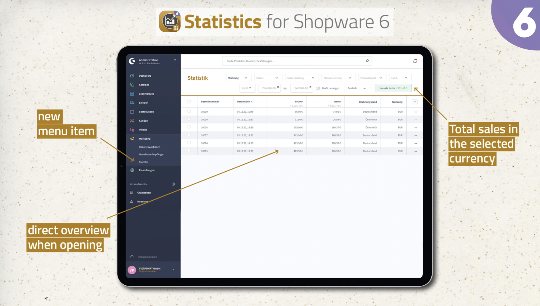The height and width of the screenshot is (306, 540).
Task: Add sales channel with plus icon
Action: pos(173,184)
